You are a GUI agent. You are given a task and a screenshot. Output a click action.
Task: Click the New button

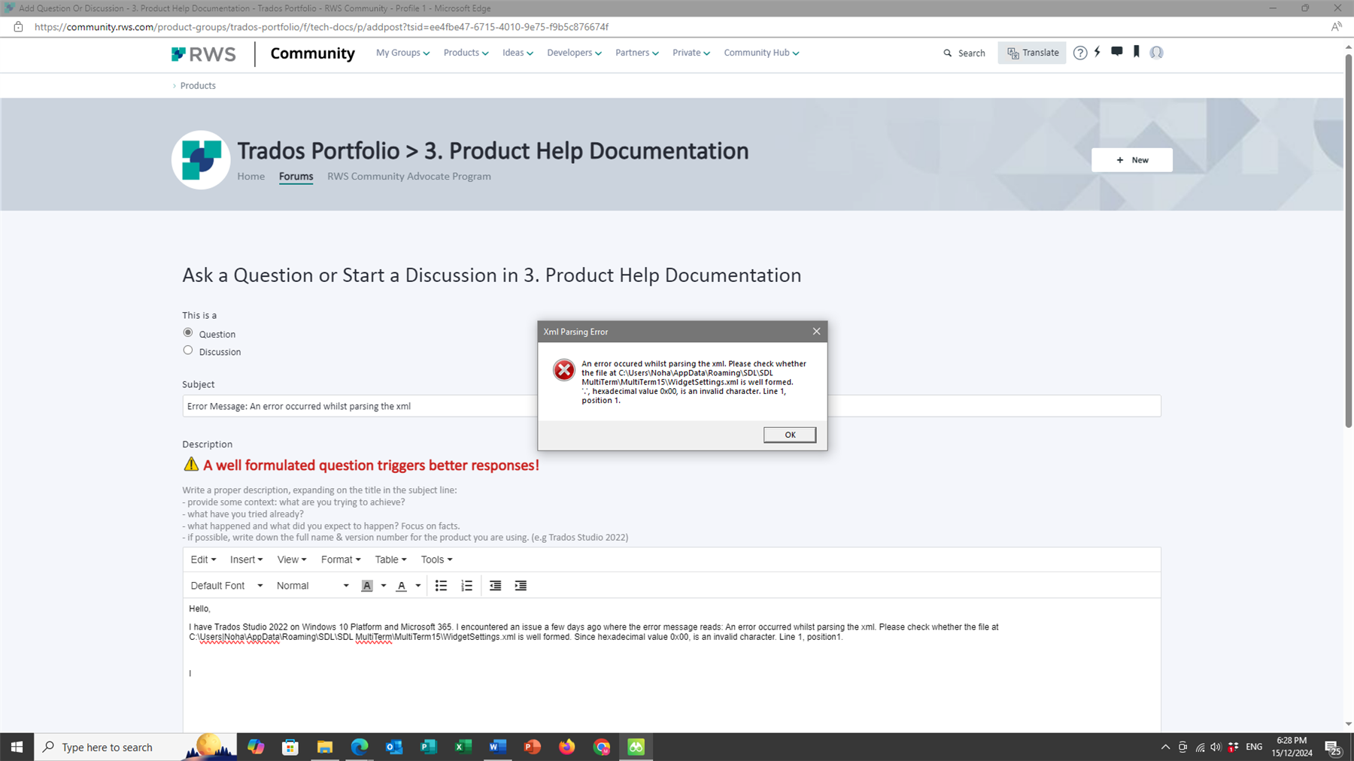click(1132, 159)
